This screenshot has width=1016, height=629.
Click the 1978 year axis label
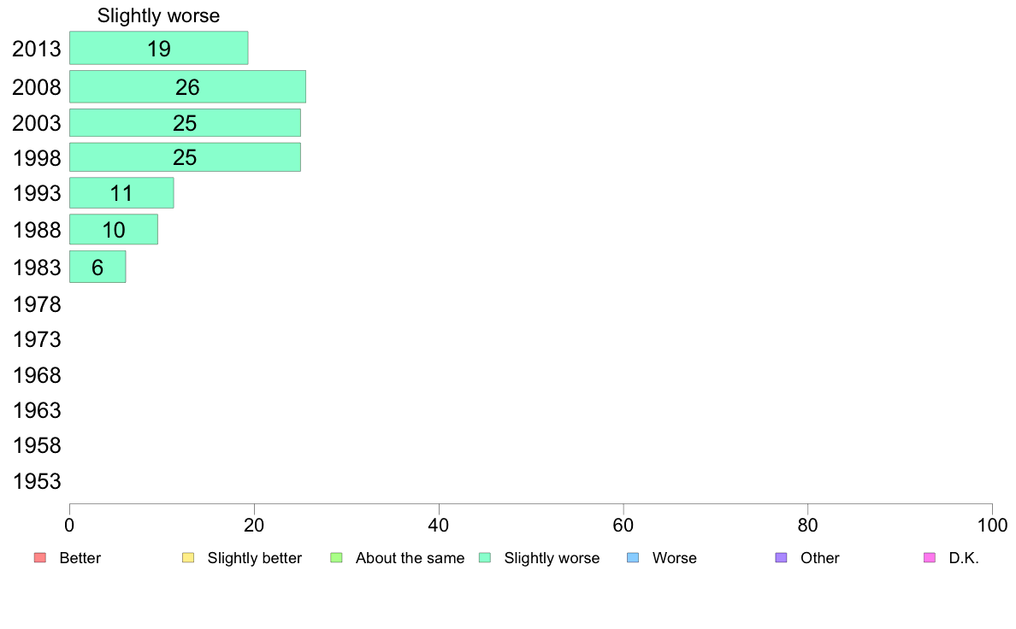[38, 304]
